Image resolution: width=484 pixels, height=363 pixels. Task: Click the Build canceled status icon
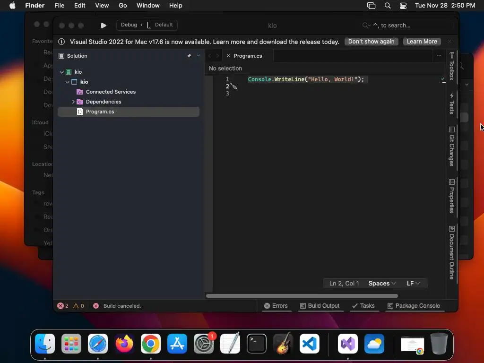[x=96, y=306]
